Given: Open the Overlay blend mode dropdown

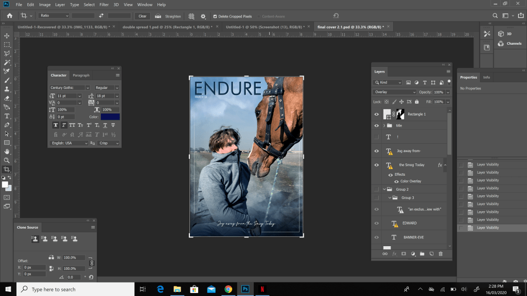Looking at the screenshot, I should point(395,92).
